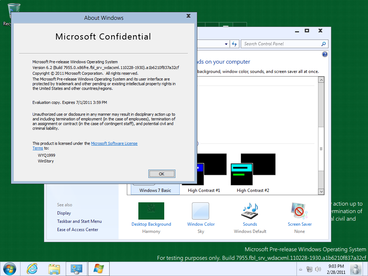Image resolution: width=368 pixels, height=276 pixels.
Task: Click the theme list scroll down arrow
Action: tap(321, 192)
